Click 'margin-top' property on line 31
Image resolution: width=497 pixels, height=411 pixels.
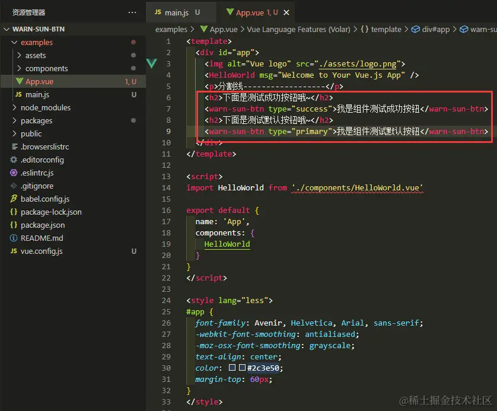(x=218, y=380)
